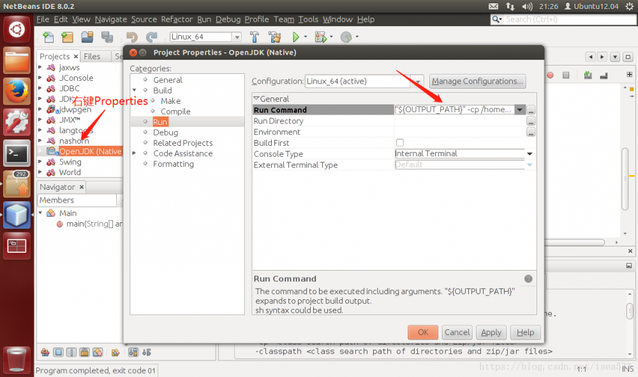Click the Run Command ellipsis editor button

point(530,110)
